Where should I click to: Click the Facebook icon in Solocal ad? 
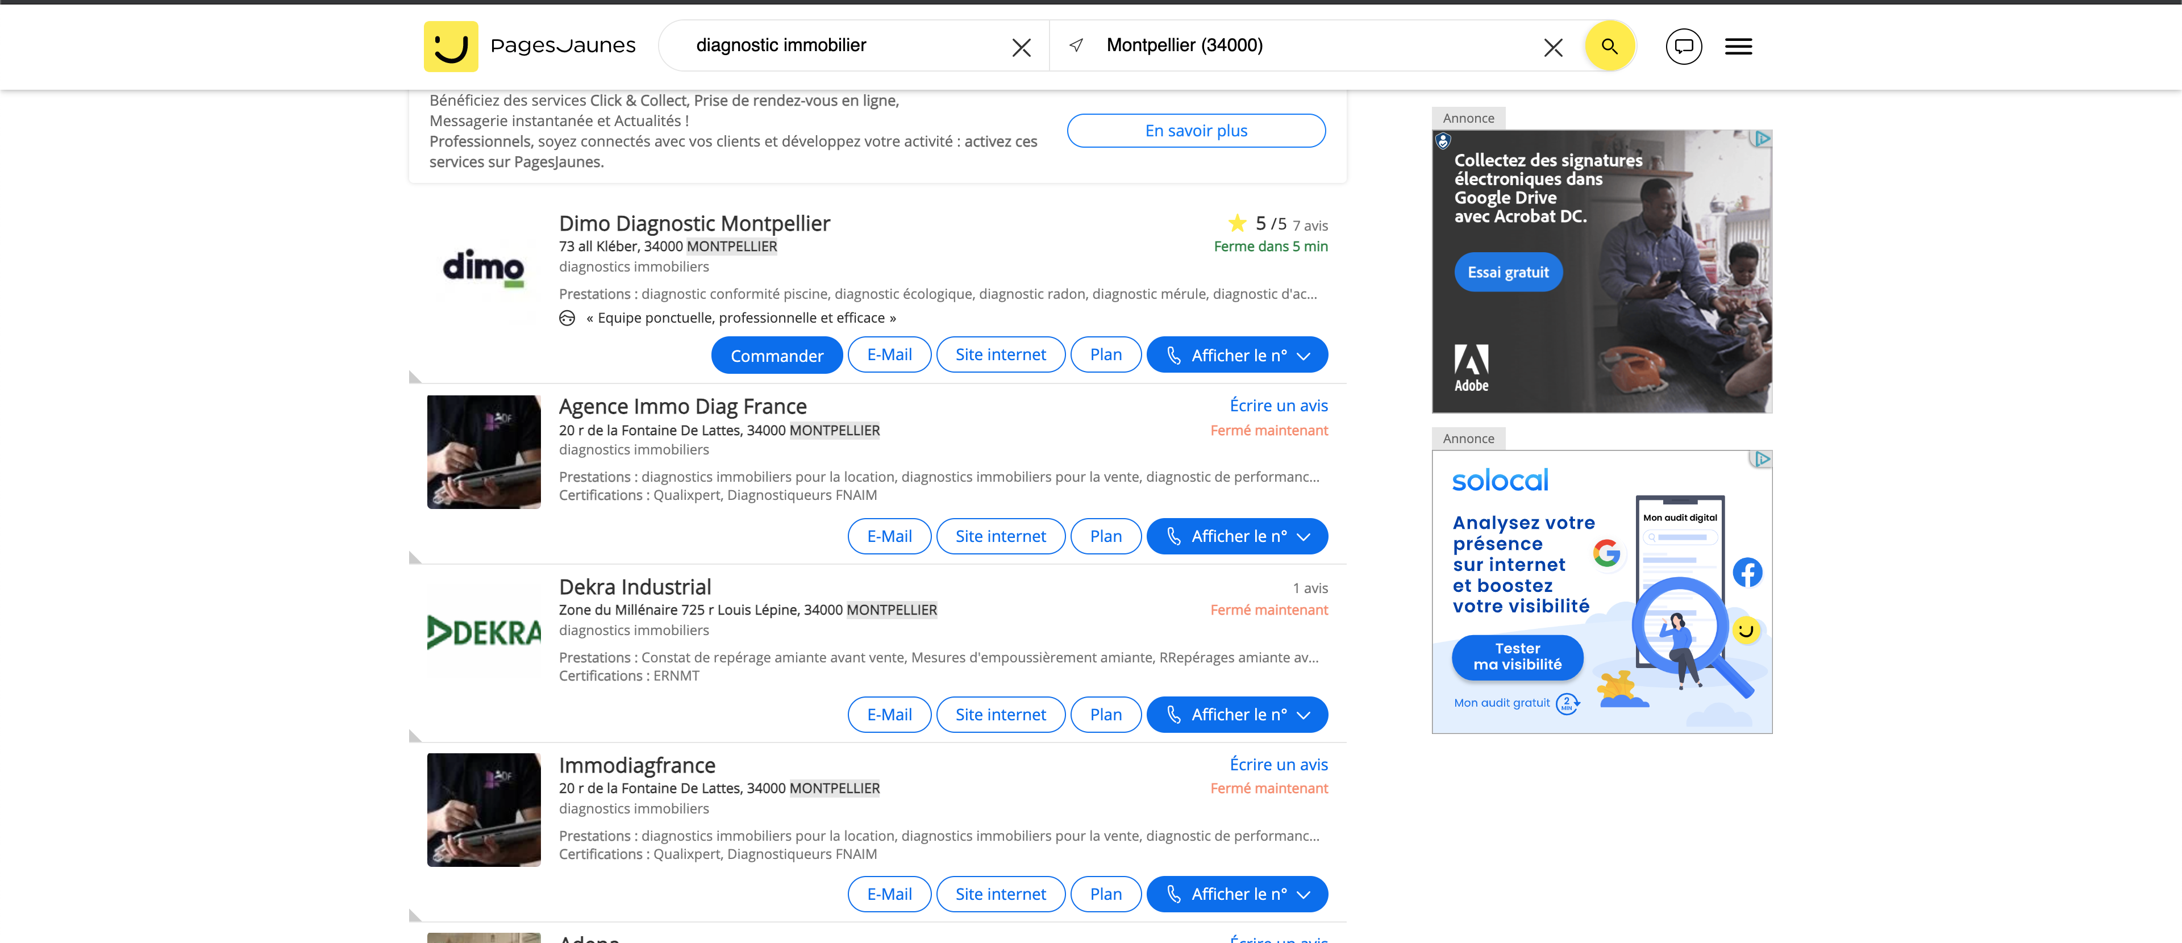(1747, 572)
